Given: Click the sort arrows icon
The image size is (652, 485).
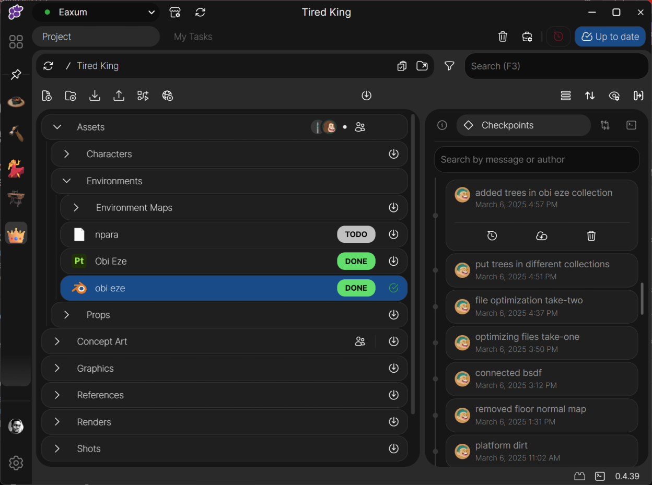Looking at the screenshot, I should coord(590,96).
